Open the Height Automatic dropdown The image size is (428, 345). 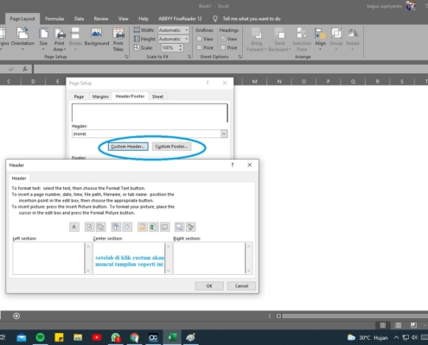point(187,39)
